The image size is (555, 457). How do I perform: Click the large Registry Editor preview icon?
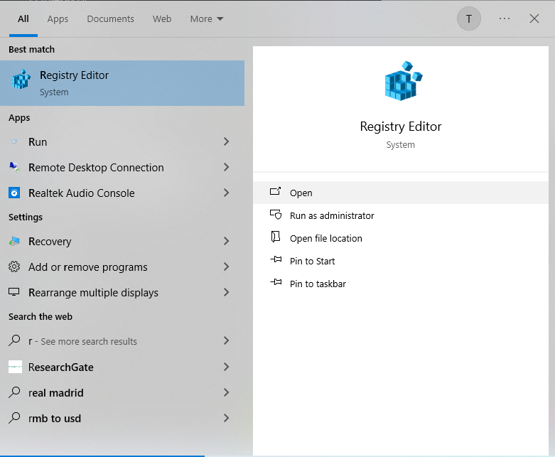[401, 81]
